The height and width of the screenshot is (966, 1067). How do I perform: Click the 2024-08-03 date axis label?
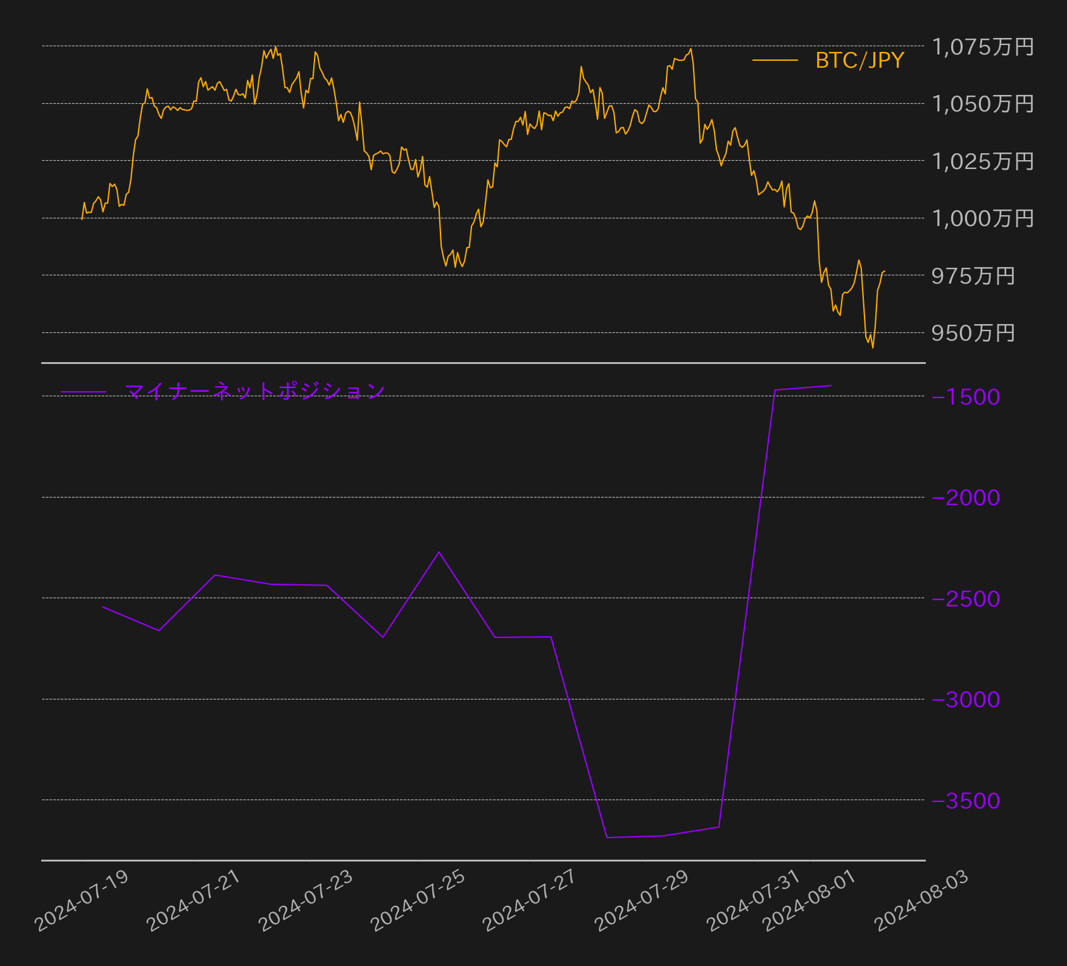point(921,901)
